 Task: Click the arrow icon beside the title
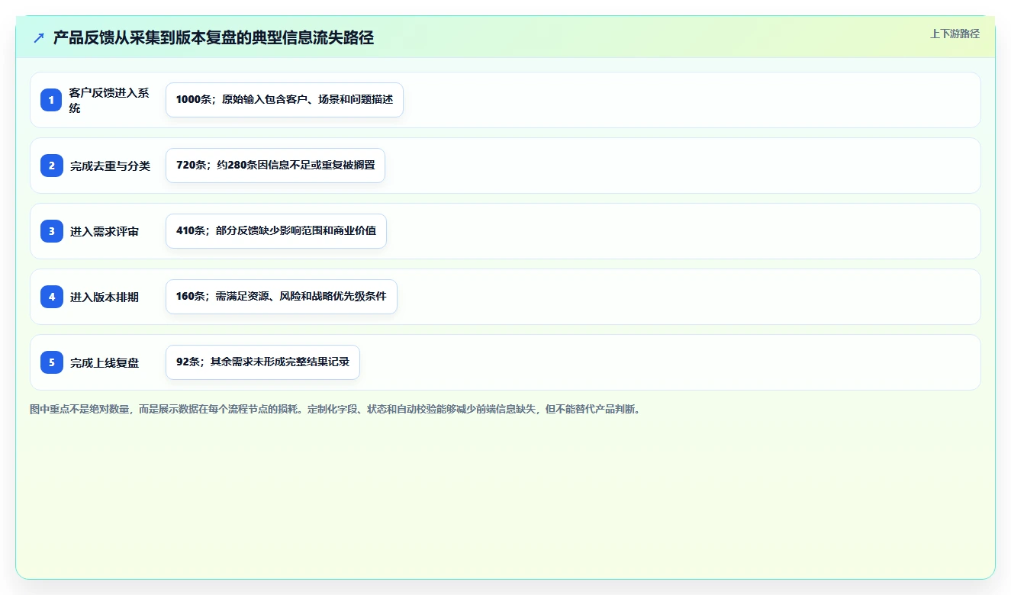point(39,38)
